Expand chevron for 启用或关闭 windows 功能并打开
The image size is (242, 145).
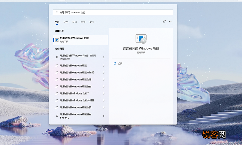click(x=104, y=100)
